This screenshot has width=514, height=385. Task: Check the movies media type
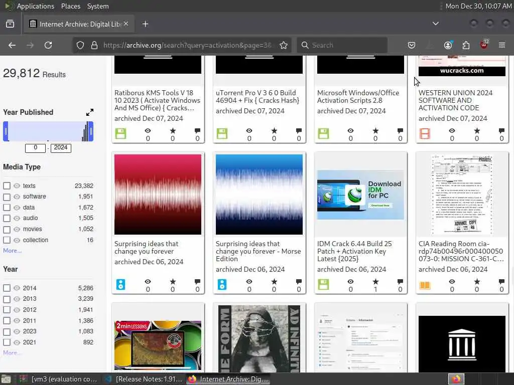[x=7, y=229]
